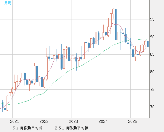Click the green 25-month legend line sample

50,128
